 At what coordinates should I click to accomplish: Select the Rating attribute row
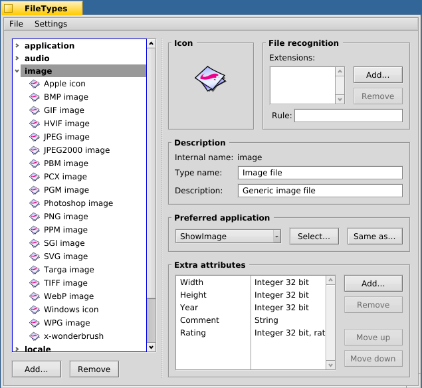point(251,333)
